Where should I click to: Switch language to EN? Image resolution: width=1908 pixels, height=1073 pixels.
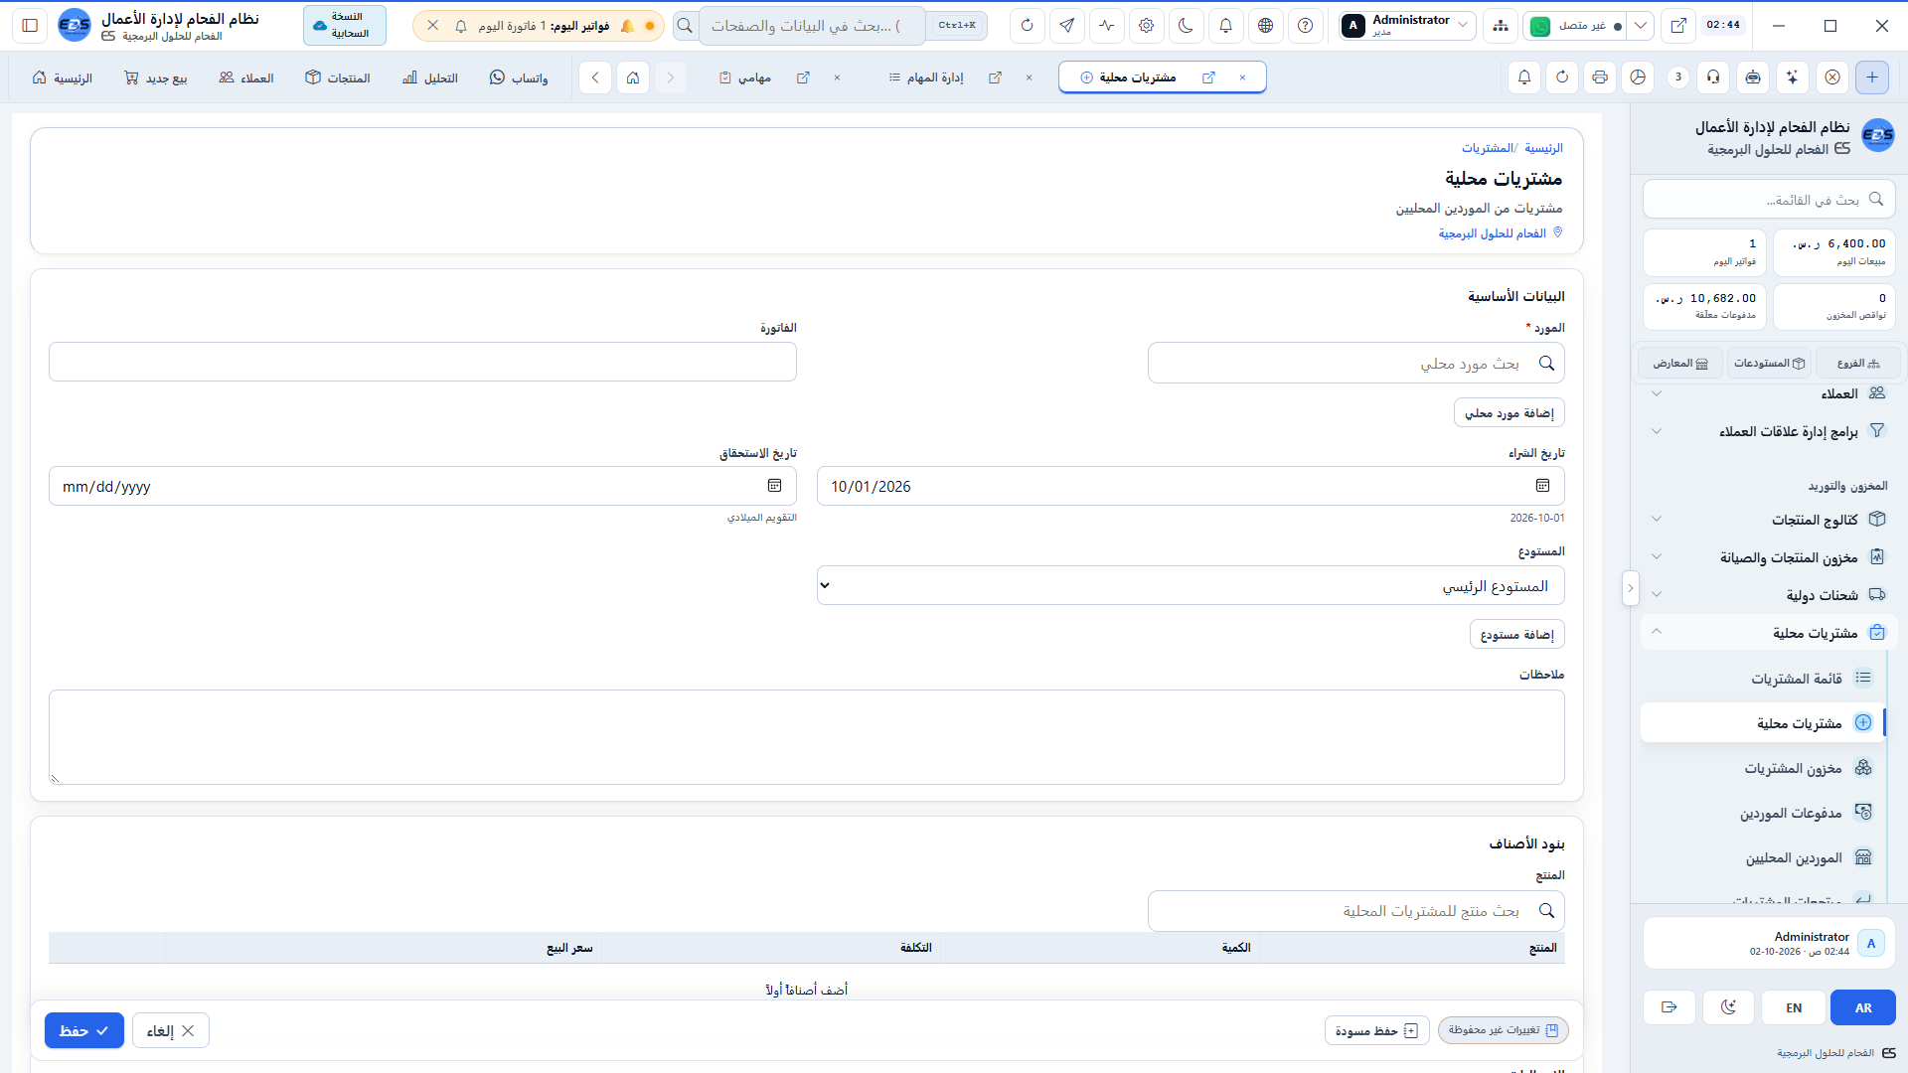point(1794,1007)
